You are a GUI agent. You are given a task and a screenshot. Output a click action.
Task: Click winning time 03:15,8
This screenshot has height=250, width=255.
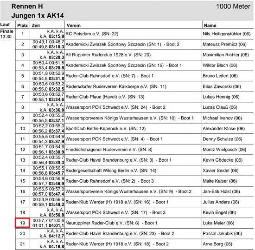click(x=57, y=36)
